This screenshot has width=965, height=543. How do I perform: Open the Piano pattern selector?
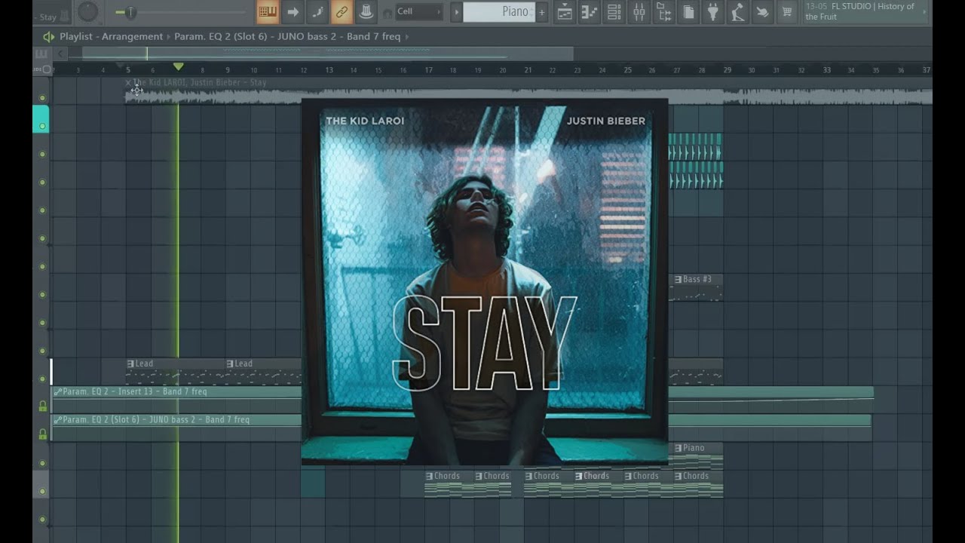coord(498,12)
